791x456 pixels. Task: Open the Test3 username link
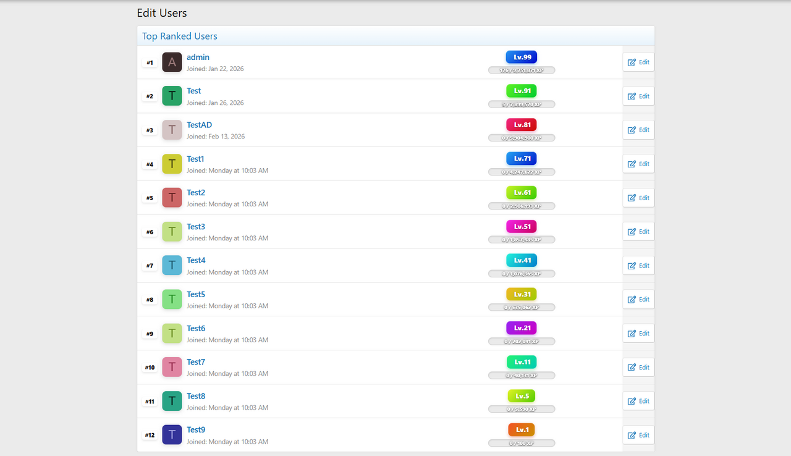pos(196,227)
